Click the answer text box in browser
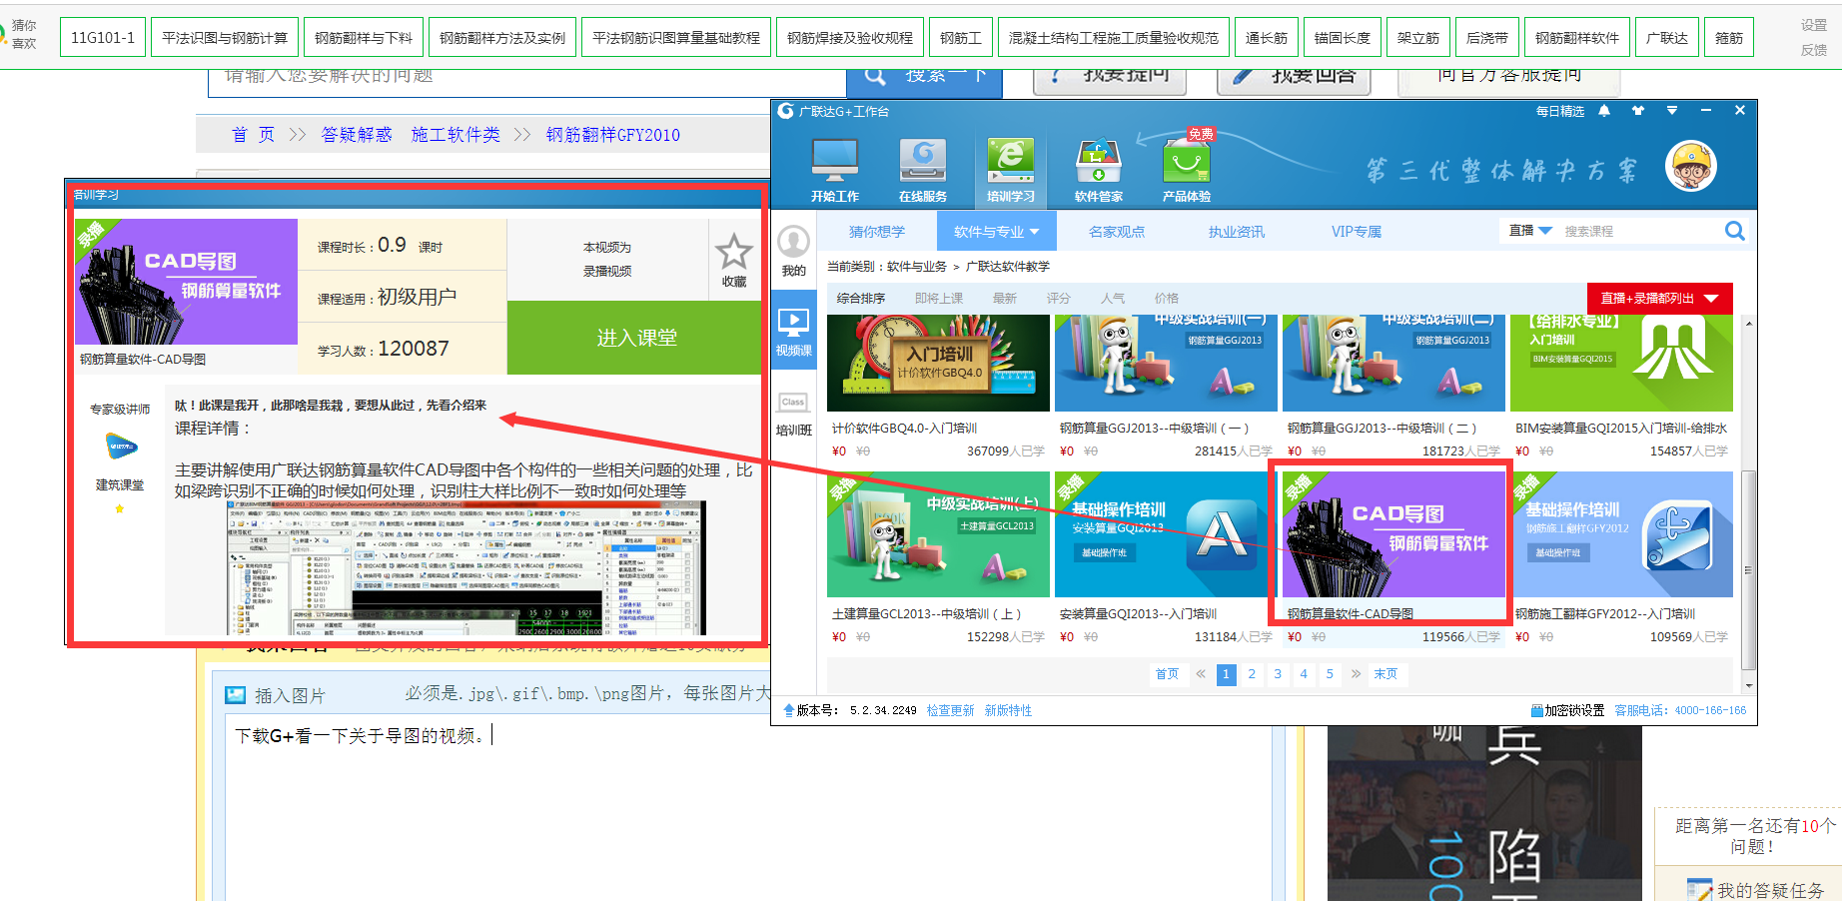This screenshot has width=1842, height=901. point(748,807)
